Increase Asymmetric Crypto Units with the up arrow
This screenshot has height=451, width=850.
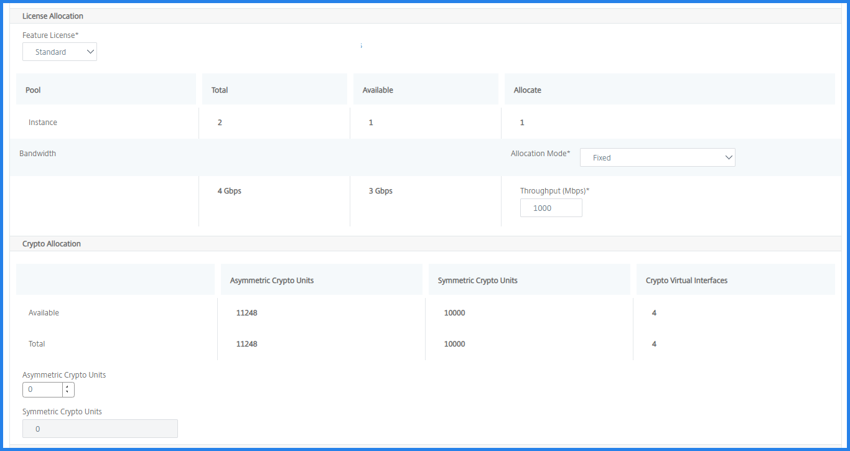[67, 387]
